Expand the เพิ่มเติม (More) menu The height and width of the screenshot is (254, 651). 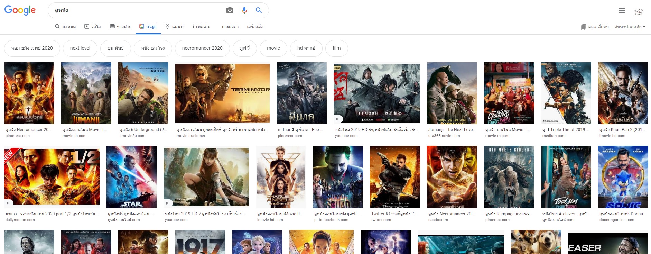click(201, 26)
